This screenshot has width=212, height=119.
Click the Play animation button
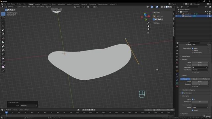point(90,110)
